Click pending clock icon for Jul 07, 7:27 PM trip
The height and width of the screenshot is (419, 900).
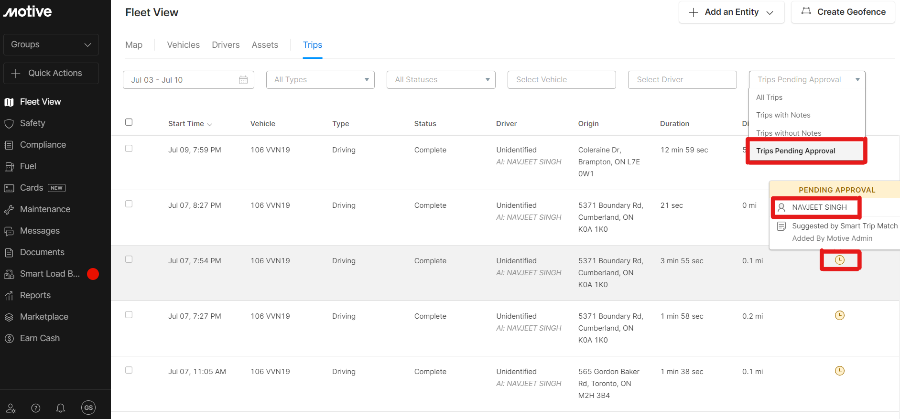[x=840, y=315]
